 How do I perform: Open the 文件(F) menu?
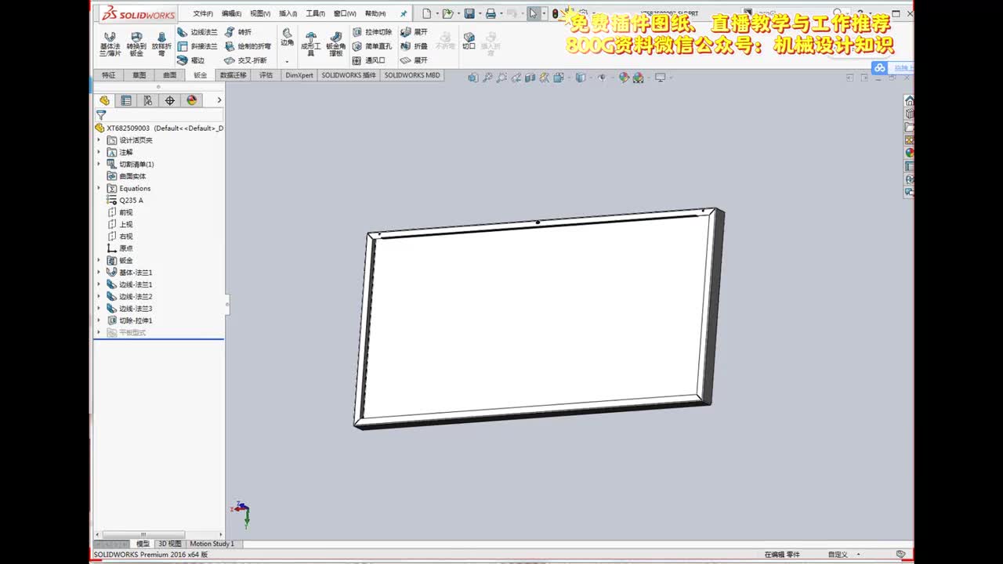point(203,13)
